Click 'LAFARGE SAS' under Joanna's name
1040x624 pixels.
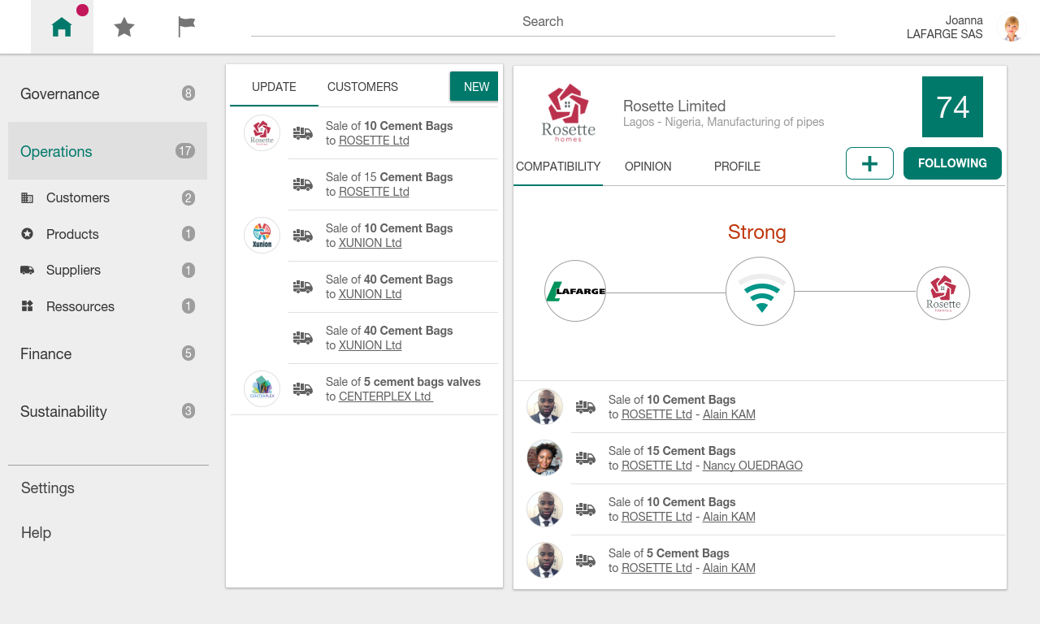[x=945, y=34]
